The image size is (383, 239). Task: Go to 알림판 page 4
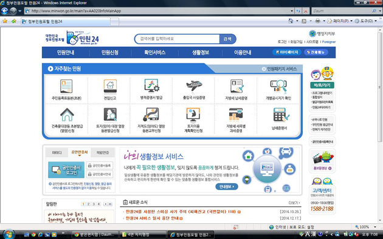(x=98, y=204)
